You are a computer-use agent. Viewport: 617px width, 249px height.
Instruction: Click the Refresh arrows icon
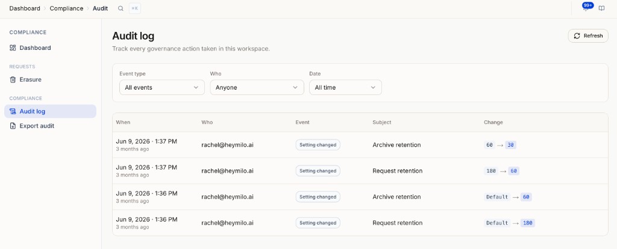(577, 35)
